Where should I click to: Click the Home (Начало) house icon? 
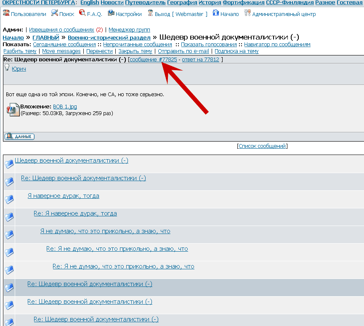(x=216, y=13)
